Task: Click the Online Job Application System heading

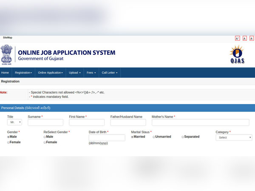Action: click(x=67, y=53)
